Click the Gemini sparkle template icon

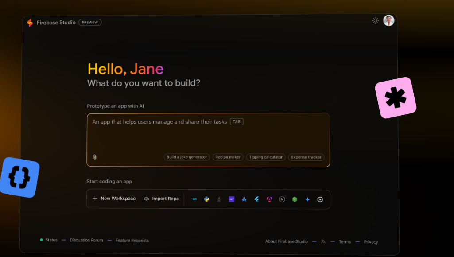(x=307, y=199)
